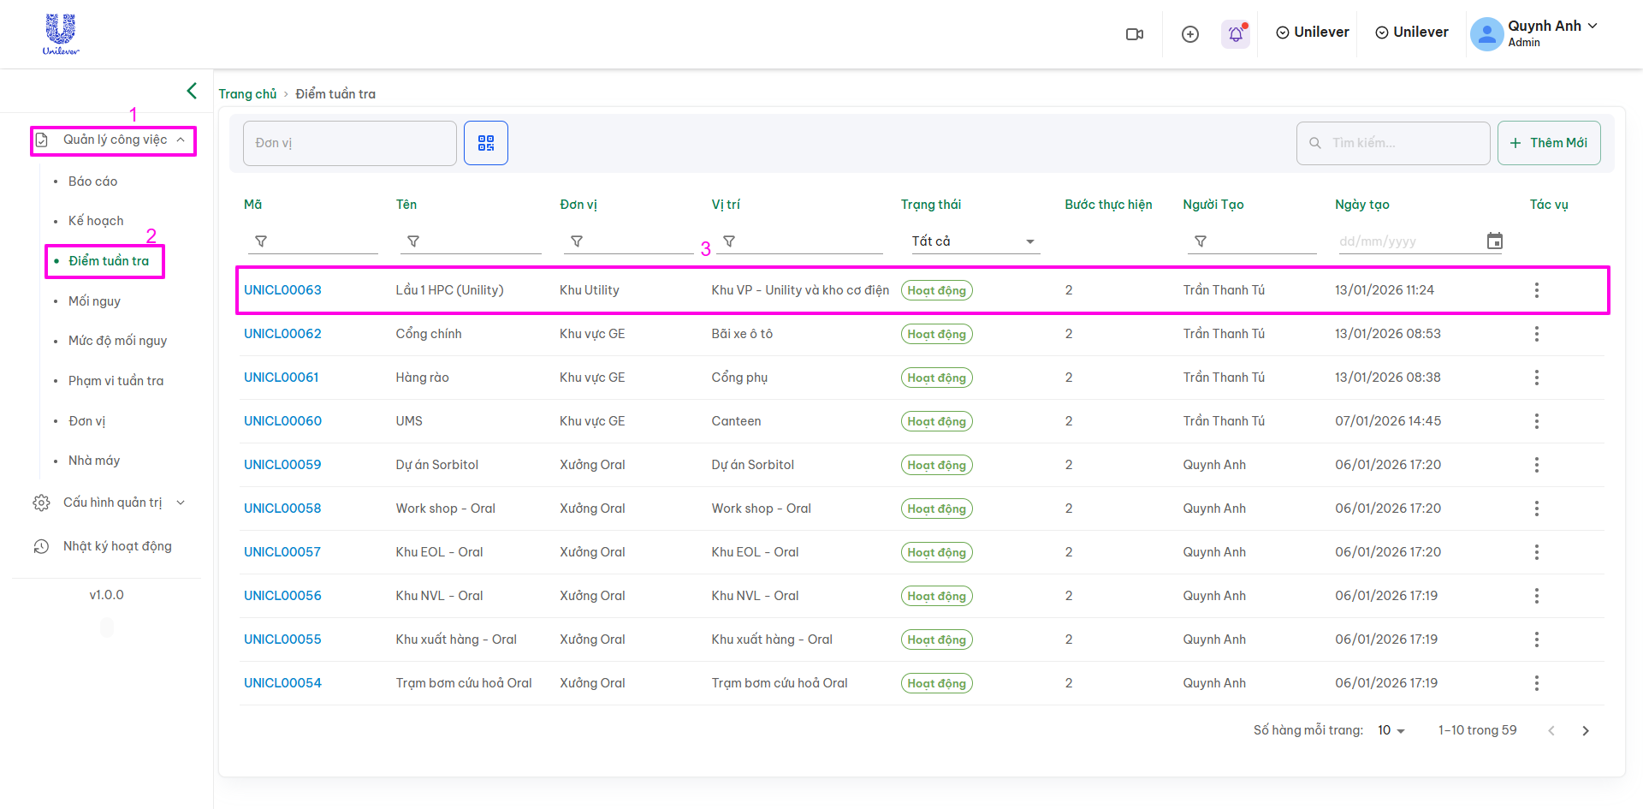Viewport: 1643px width, 809px height.
Task: Expand the Cấu hình quản trị menu
Action: tap(111, 503)
